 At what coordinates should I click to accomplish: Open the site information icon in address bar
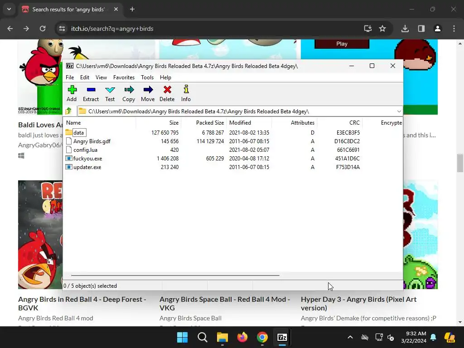point(62,29)
